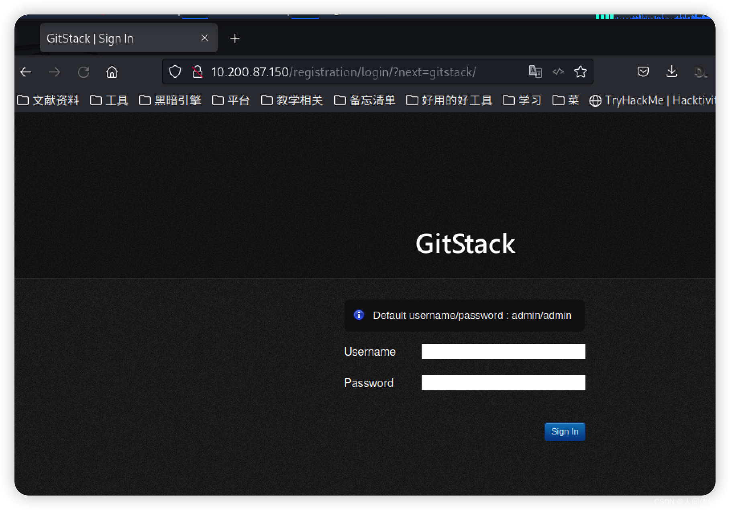Focus the Username input field
Viewport: 730px width, 510px height.
click(x=503, y=351)
